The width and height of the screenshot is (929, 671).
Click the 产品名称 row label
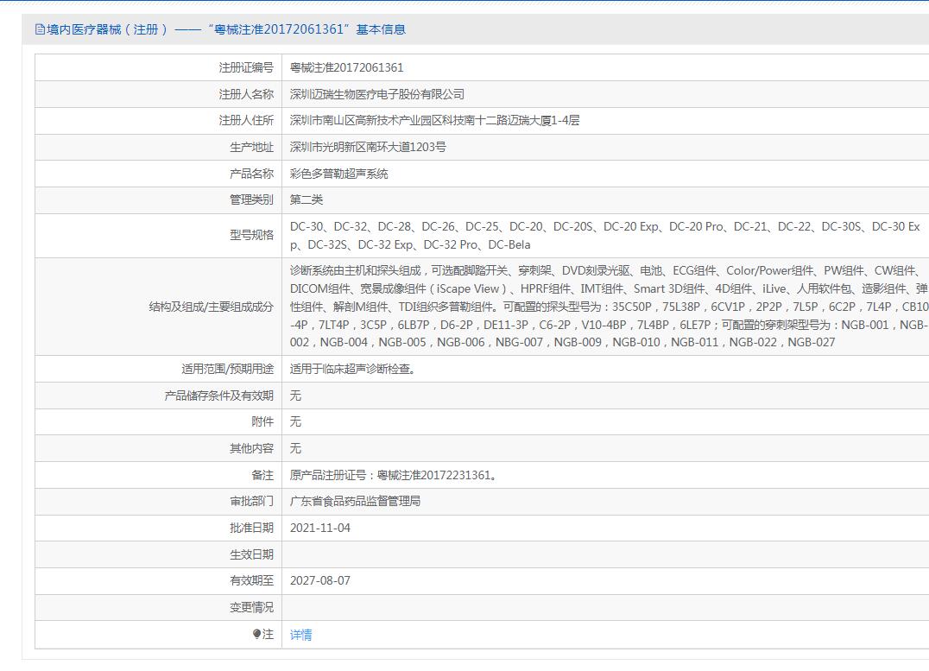coord(252,174)
